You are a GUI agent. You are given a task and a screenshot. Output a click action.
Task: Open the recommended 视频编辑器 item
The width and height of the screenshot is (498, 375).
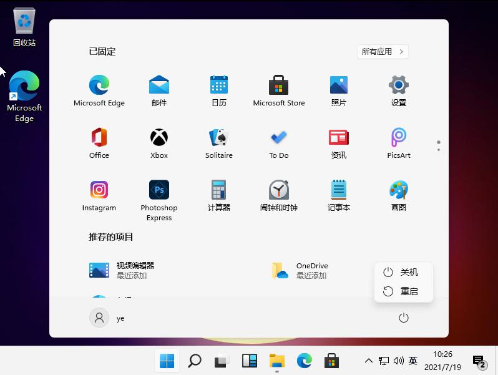[x=122, y=270]
